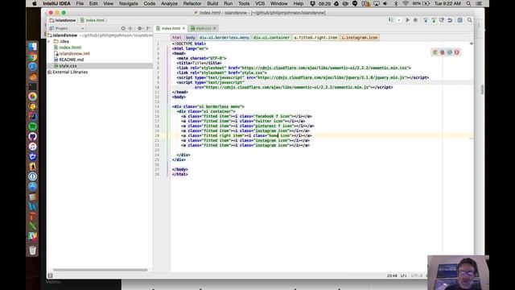
Task: Click the Wi-Fi status menu bar icon
Action: (x=406, y=3)
